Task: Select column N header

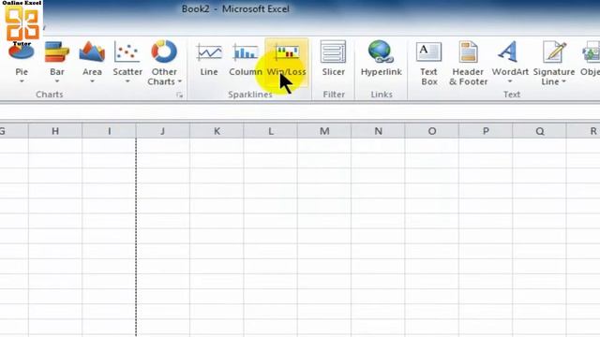Action: [x=379, y=131]
